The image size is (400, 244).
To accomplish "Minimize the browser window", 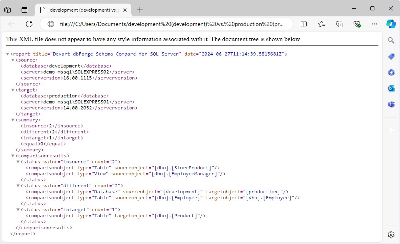I will 354,8.
